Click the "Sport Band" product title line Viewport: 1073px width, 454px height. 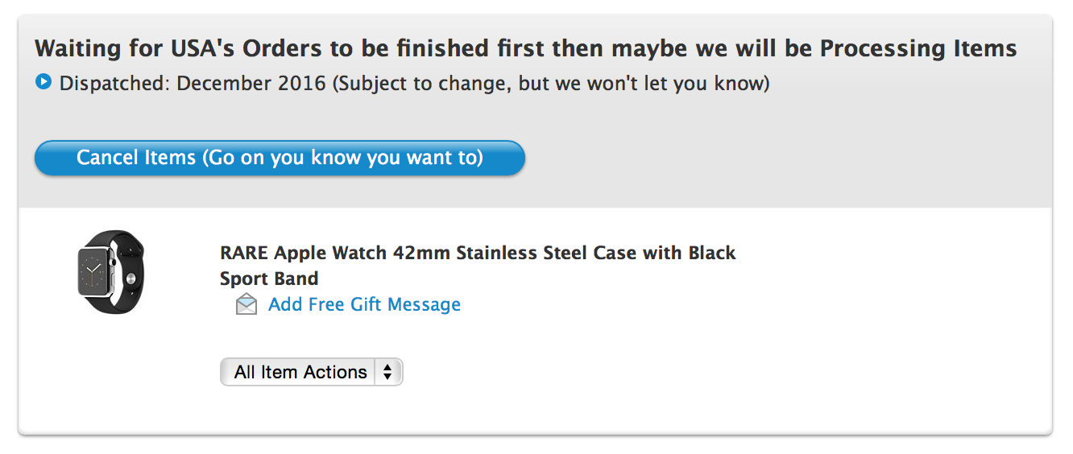(269, 279)
